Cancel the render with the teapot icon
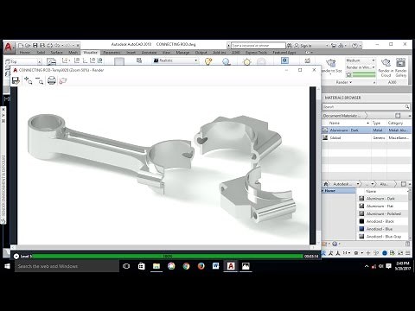415x311 pixels. point(63,80)
